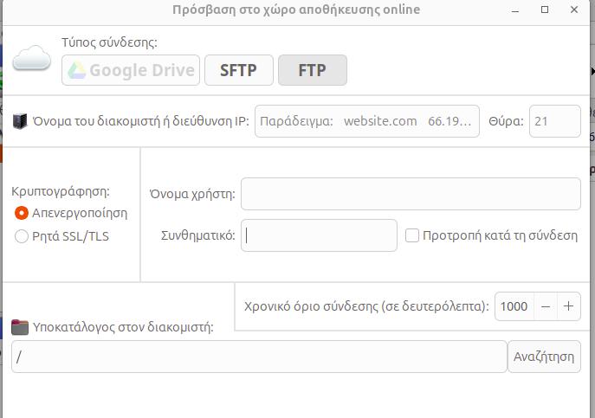Viewport: 595px width, 418px height.
Task: Maximize the online storage window
Action: tap(545, 10)
